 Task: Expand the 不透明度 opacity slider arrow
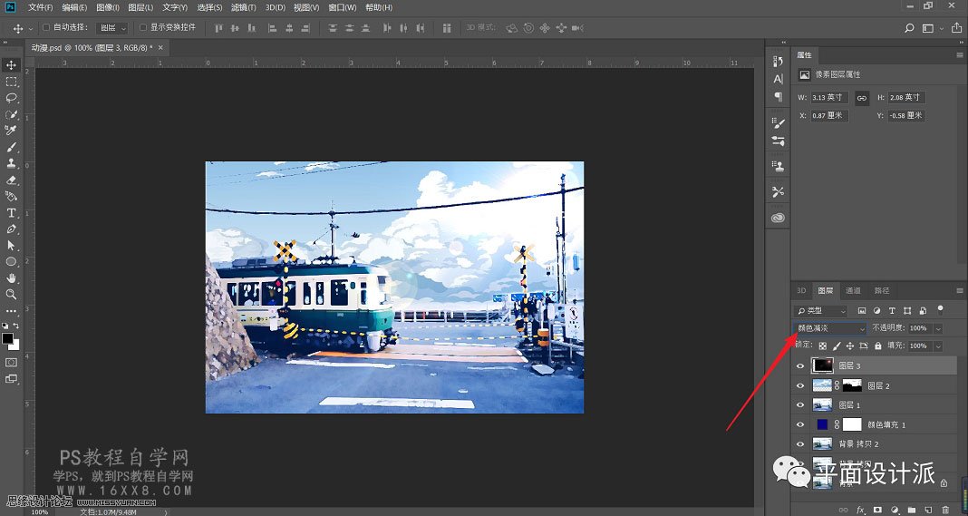click(938, 328)
